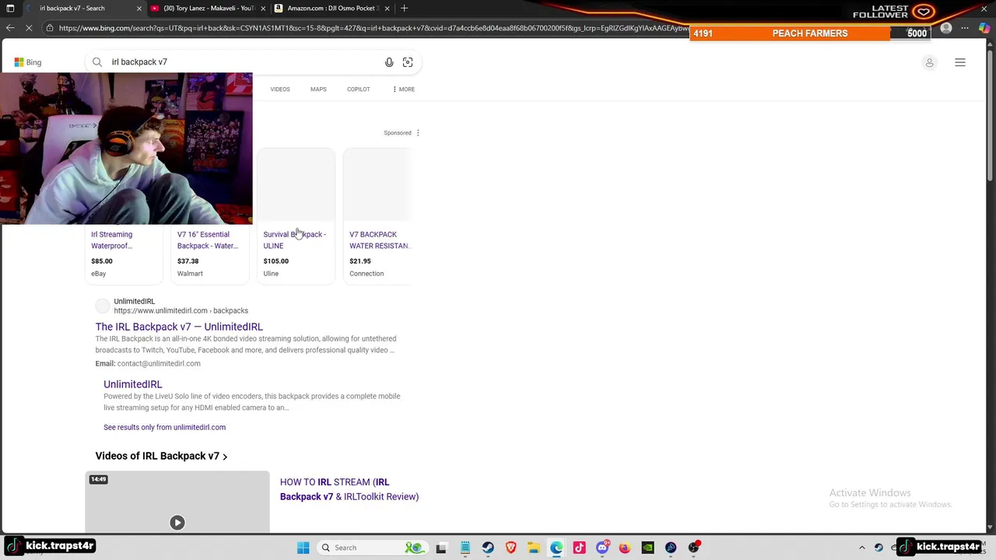Image resolution: width=996 pixels, height=560 pixels.
Task: Stop loading the page
Action: click(x=30, y=28)
